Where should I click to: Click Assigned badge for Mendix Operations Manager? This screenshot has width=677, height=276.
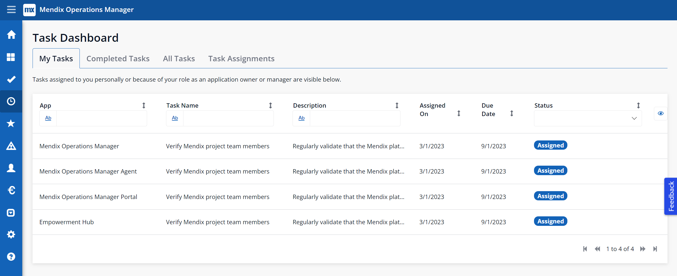[551, 145]
